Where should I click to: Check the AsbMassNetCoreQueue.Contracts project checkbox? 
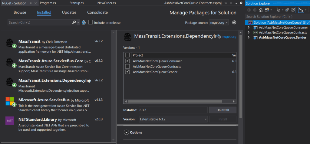coord(127,67)
